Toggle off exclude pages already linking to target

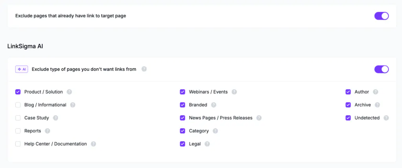click(x=382, y=16)
